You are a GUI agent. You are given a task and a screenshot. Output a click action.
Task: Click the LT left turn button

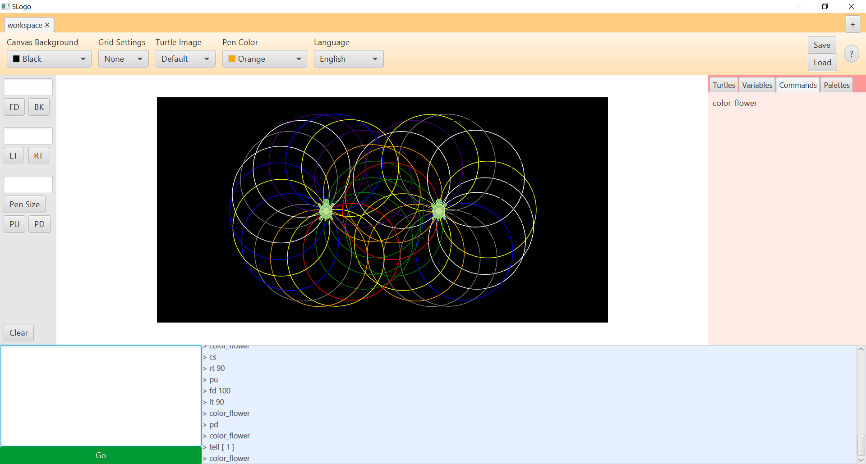coord(14,156)
